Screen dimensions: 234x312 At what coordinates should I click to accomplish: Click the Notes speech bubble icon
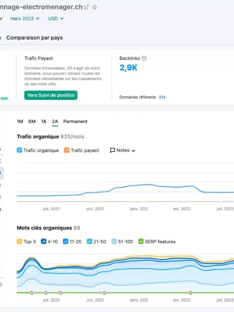click(113, 150)
